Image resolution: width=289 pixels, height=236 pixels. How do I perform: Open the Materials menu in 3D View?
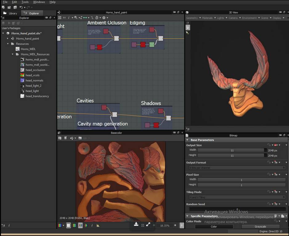[207, 18]
